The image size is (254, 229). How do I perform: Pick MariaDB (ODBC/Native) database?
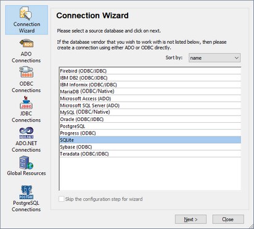[150, 91]
